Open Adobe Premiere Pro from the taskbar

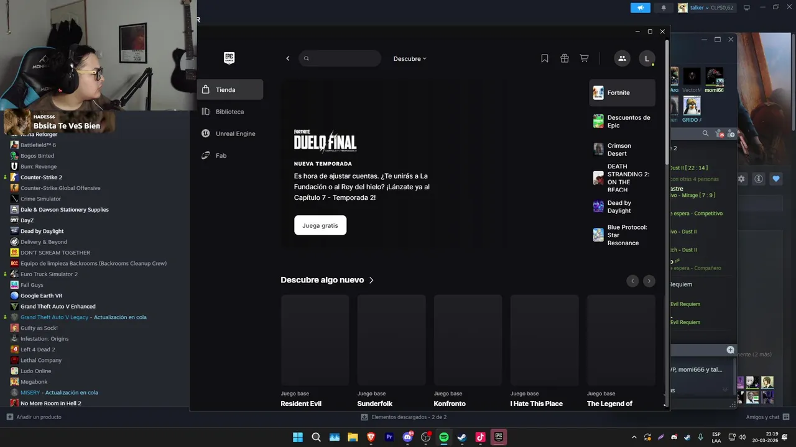coord(389,437)
